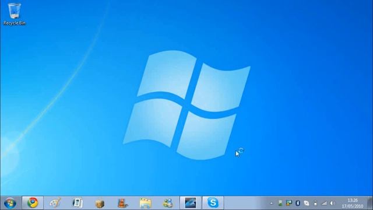This screenshot has width=373, height=210.
Task: Launch the orange book application icon
Action: tap(123, 203)
